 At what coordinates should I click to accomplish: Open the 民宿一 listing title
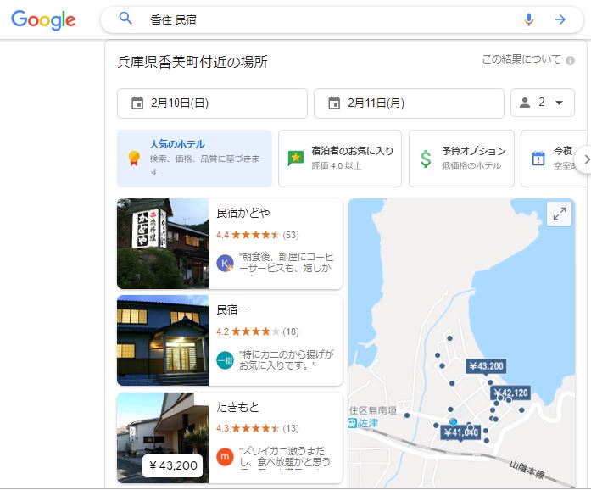click(x=232, y=309)
